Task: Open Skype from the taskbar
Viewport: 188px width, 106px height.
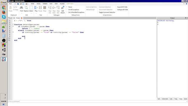Action: 4,17
